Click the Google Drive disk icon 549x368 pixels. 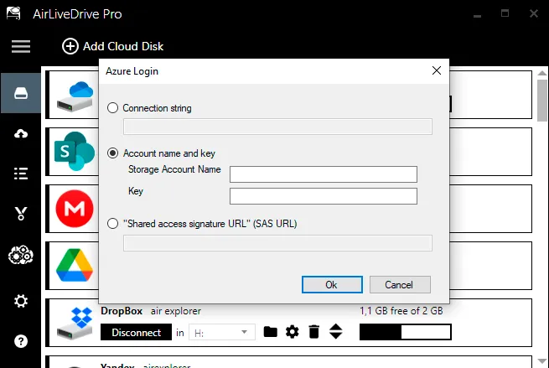[x=75, y=265]
